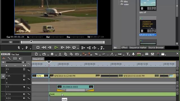
Task: Toggle video mute on the 2 V track
Action: point(24,69)
